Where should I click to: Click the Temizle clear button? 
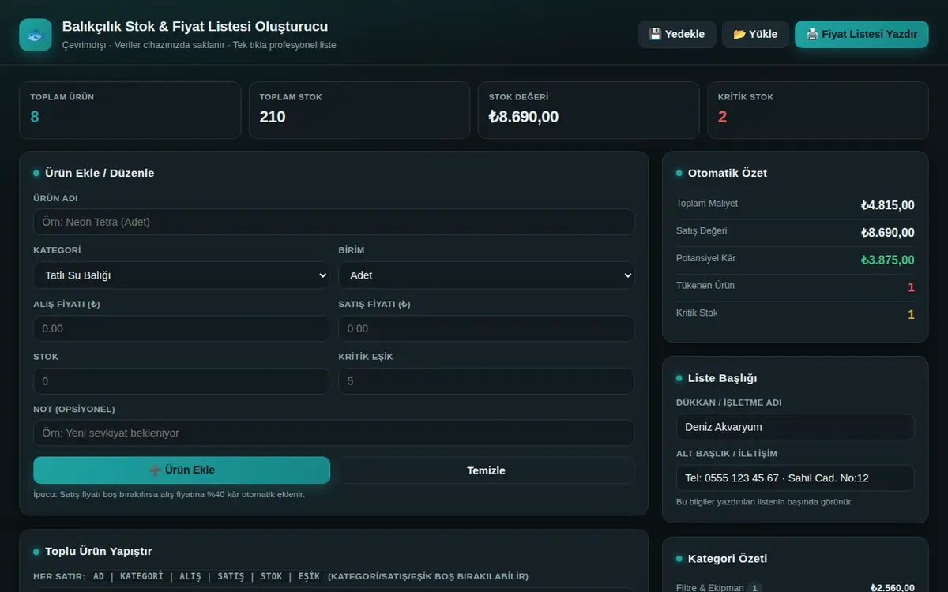click(487, 470)
